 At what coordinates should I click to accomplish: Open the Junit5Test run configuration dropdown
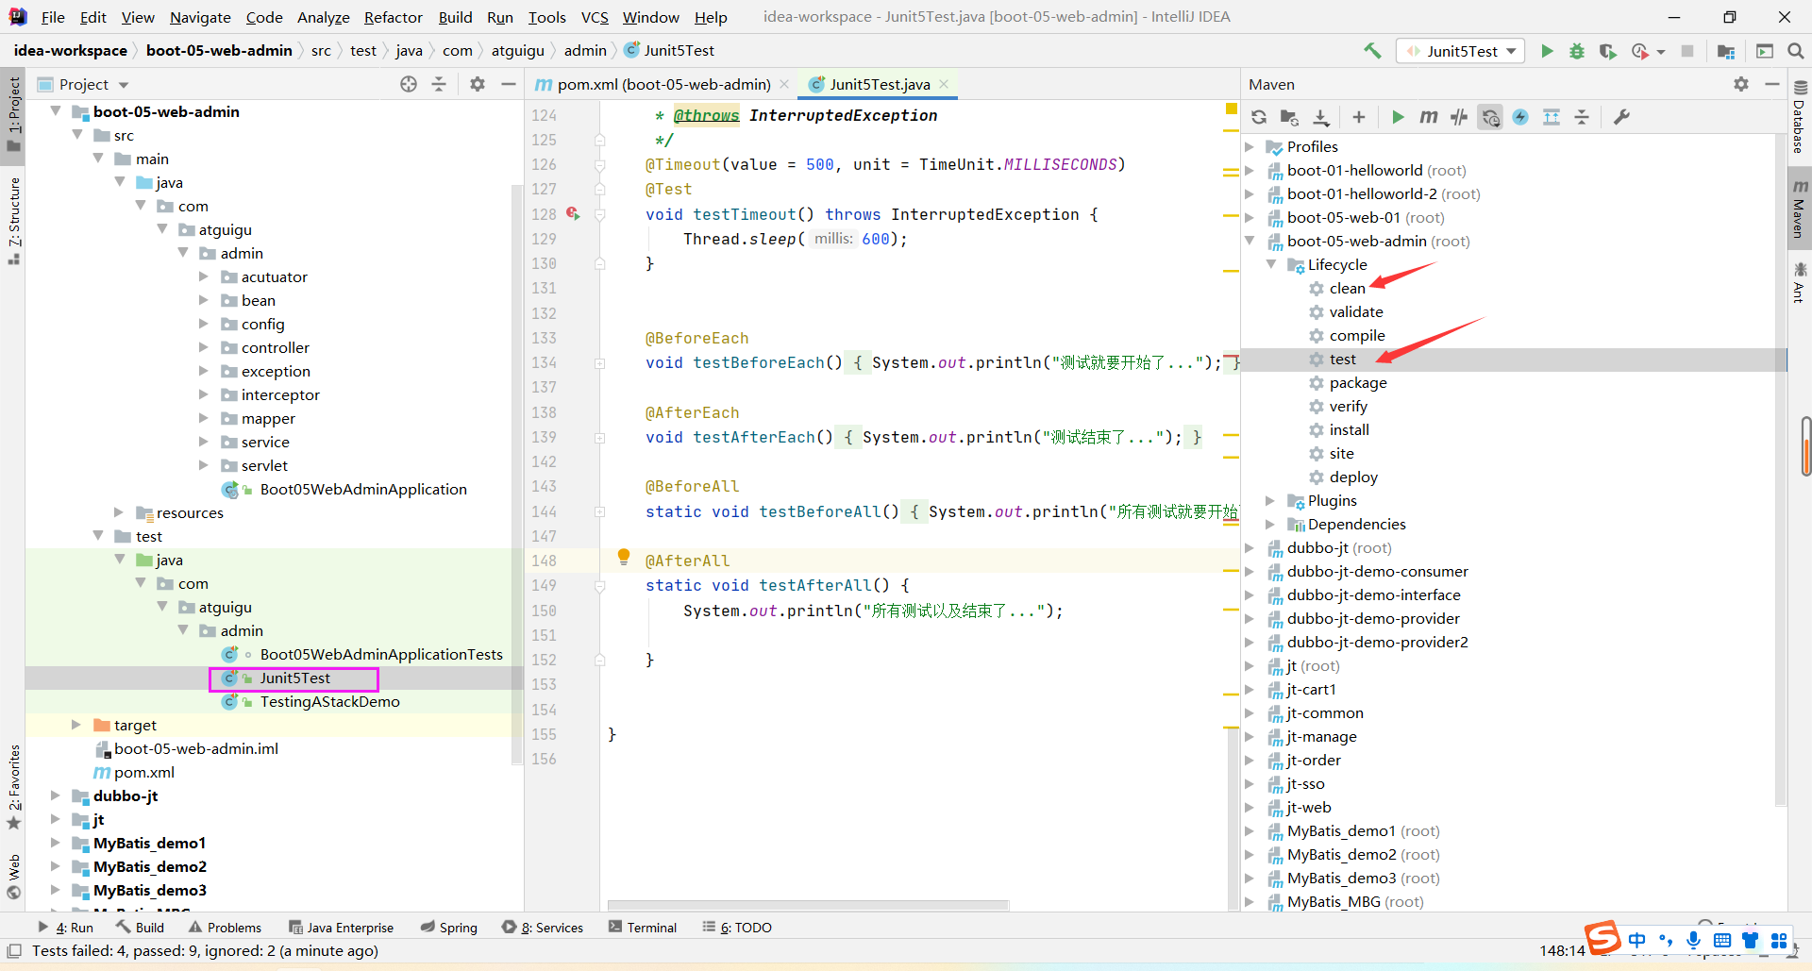click(x=1461, y=51)
